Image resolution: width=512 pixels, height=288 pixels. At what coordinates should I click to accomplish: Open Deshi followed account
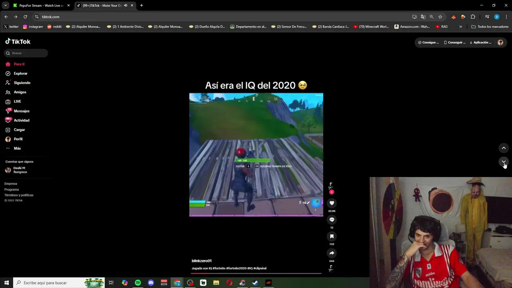tap(16, 170)
